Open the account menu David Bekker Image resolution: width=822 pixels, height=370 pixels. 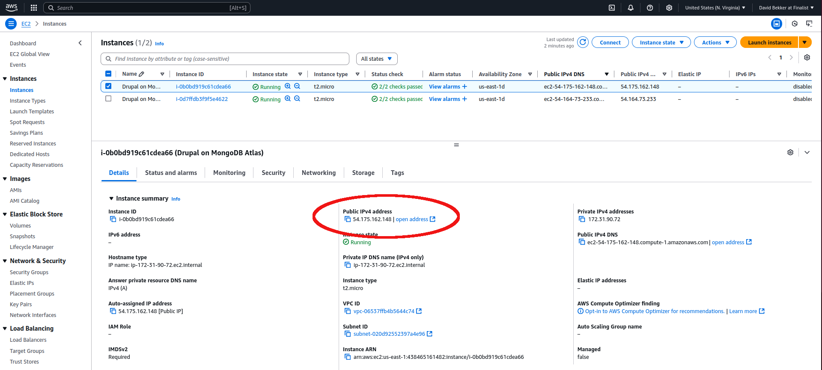[x=786, y=8]
